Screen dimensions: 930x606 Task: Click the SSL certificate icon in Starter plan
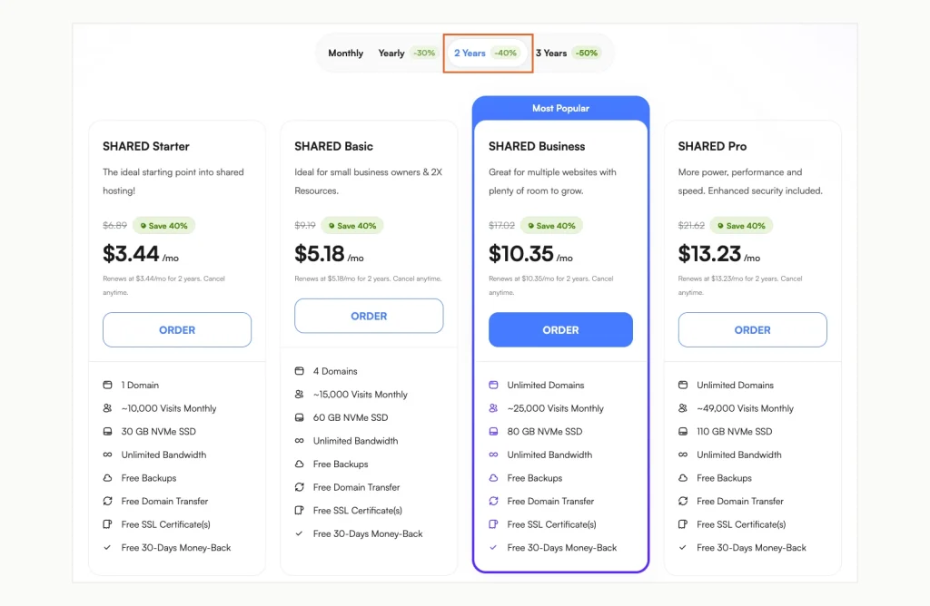pyautogui.click(x=107, y=524)
